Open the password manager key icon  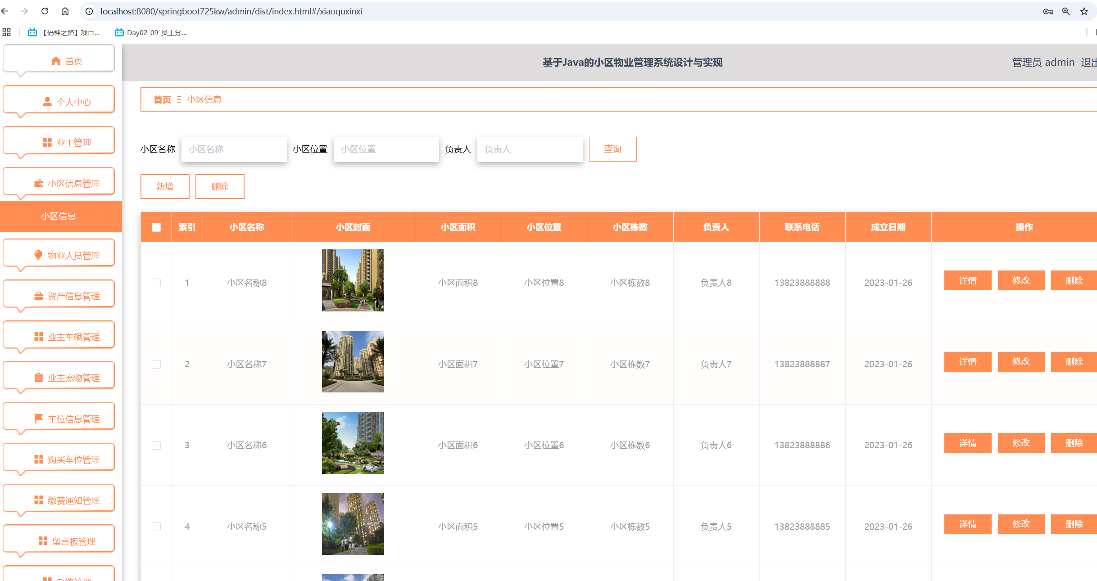[x=1048, y=11]
